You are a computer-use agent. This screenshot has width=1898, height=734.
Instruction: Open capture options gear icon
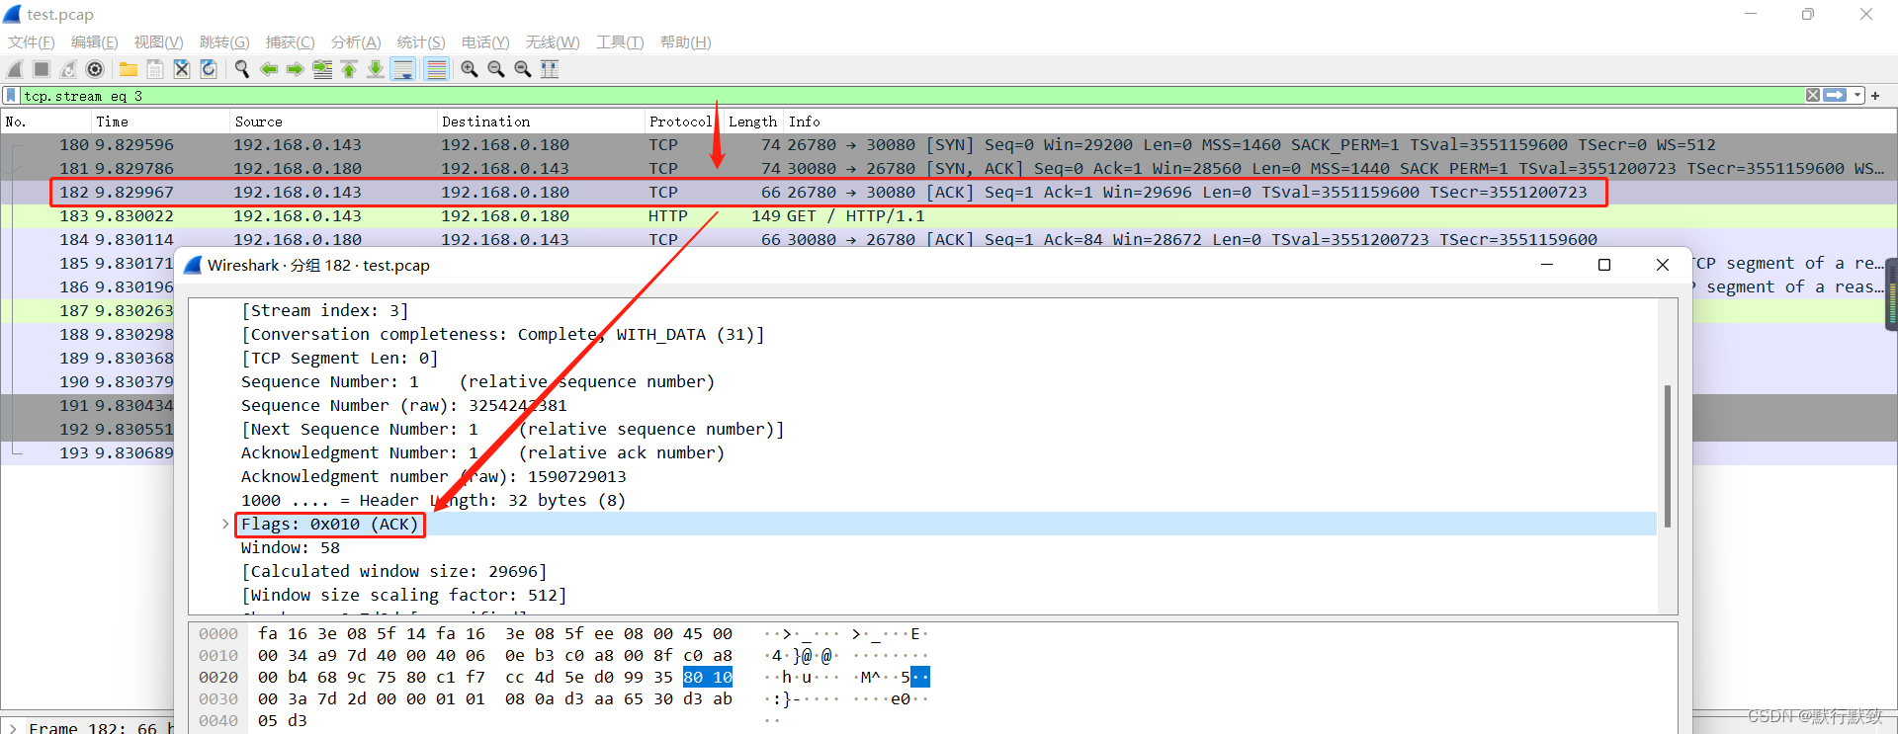tap(95, 69)
